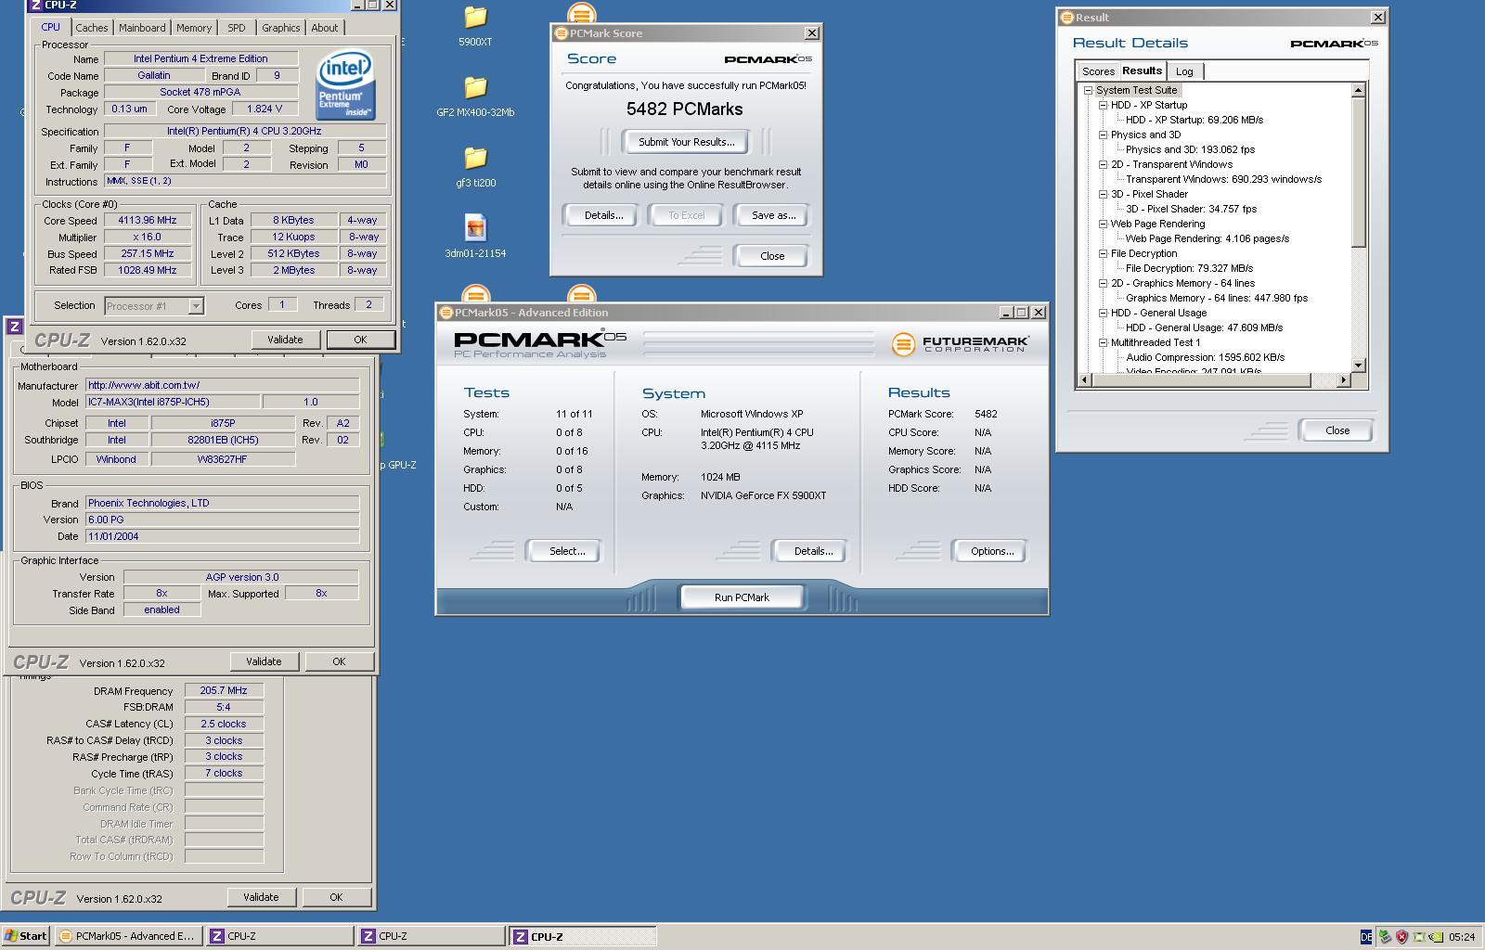
Task: Click Submit Your Results button
Action: pyautogui.click(x=686, y=142)
